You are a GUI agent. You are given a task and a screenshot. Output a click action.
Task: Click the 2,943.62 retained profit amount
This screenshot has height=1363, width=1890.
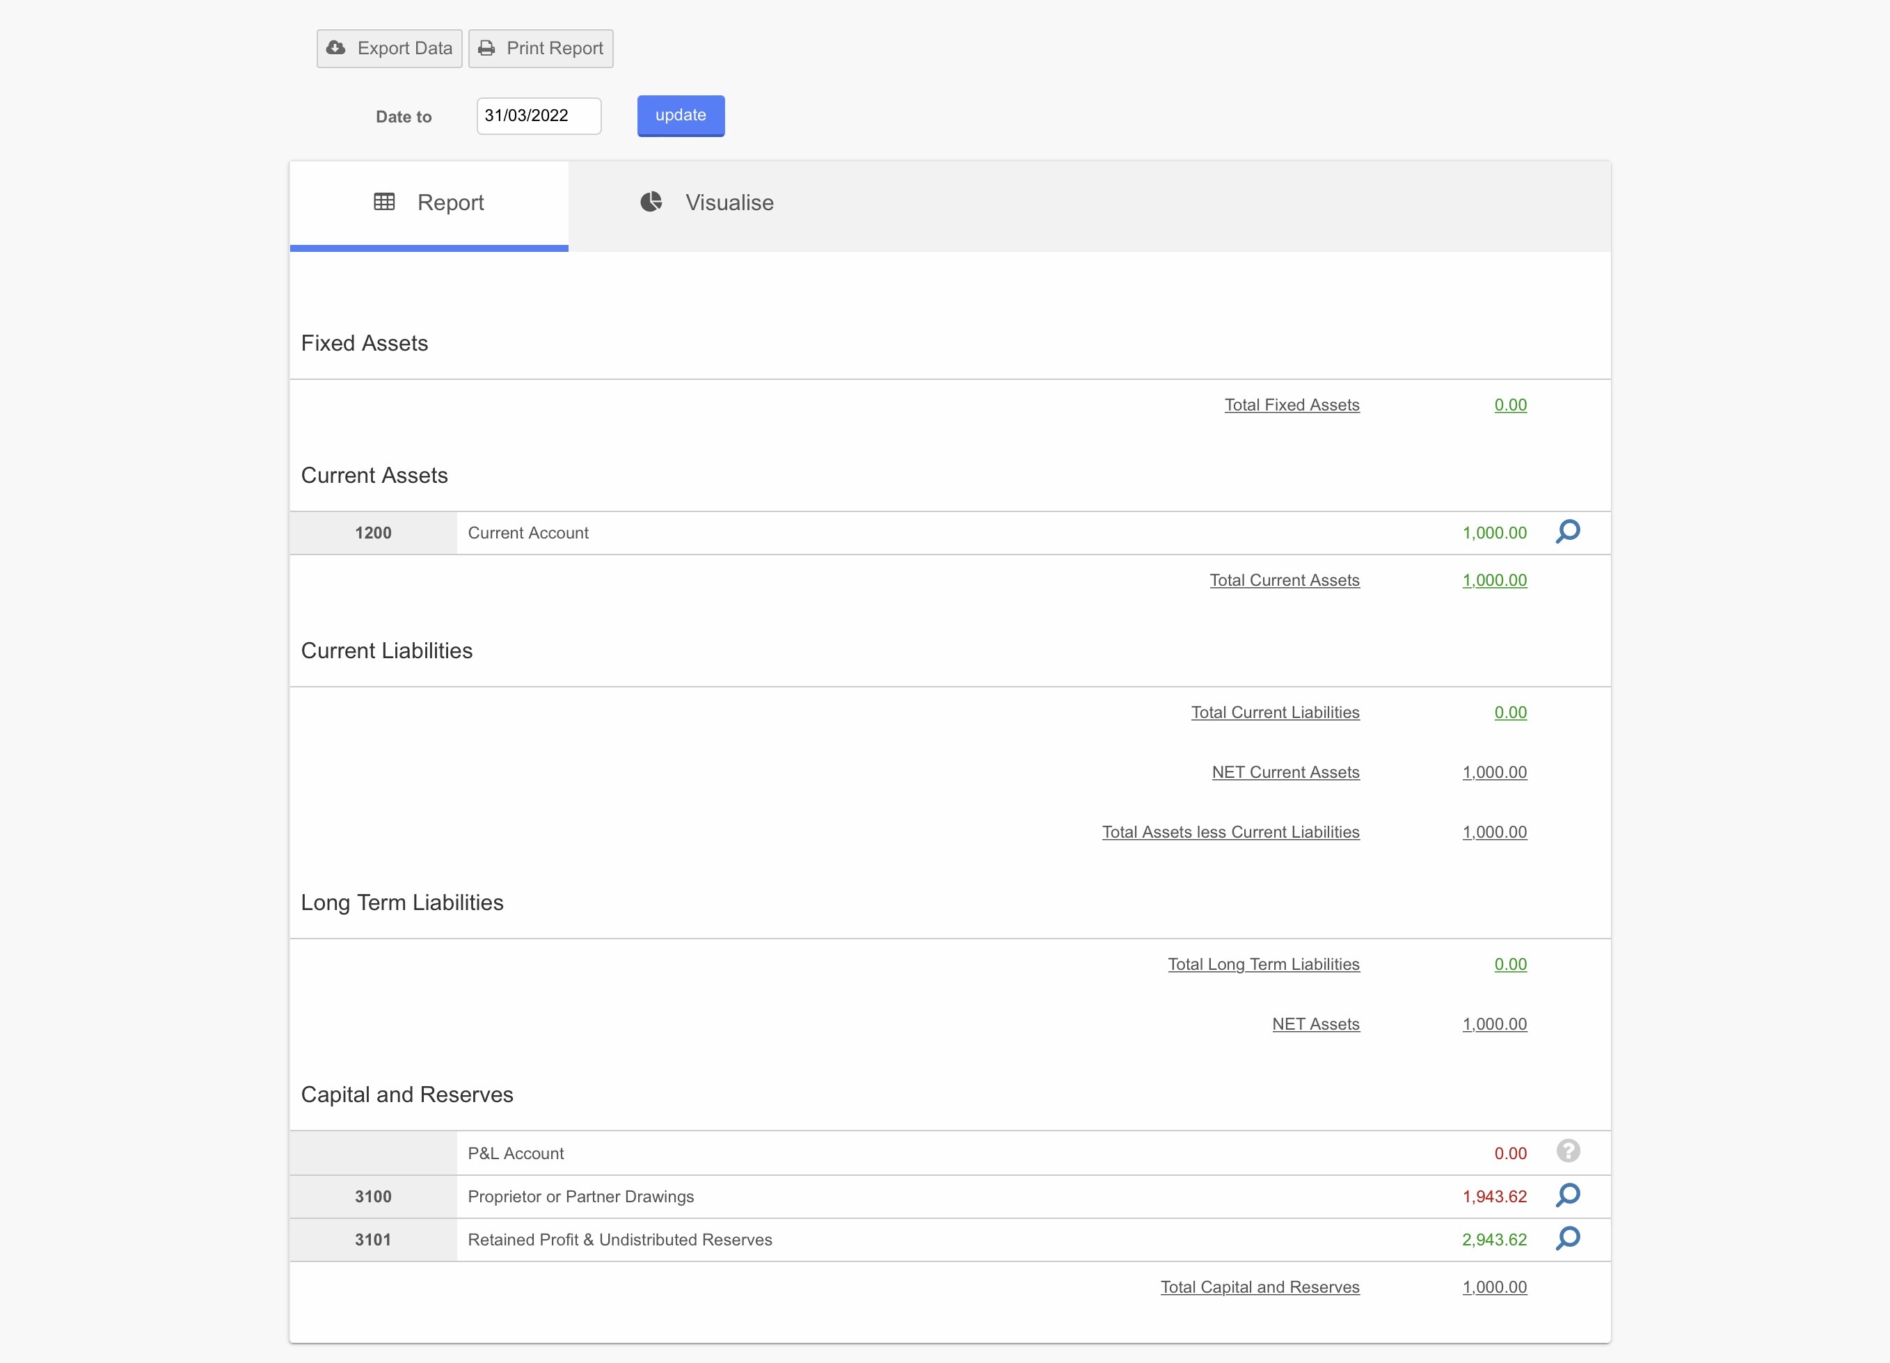1495,1241
